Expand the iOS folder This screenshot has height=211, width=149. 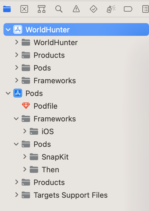pos(25,131)
